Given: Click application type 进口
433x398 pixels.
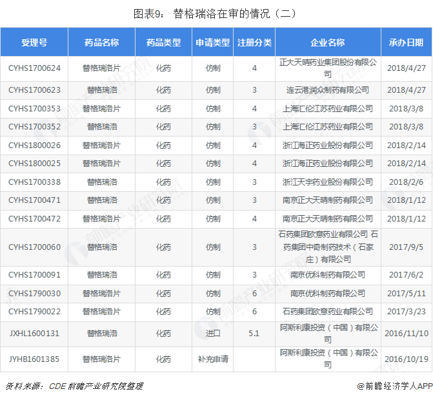Looking at the screenshot, I should (213, 334).
